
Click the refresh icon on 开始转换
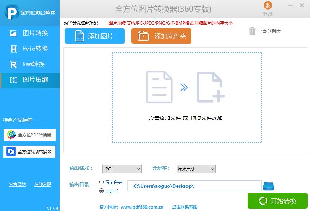263,201
